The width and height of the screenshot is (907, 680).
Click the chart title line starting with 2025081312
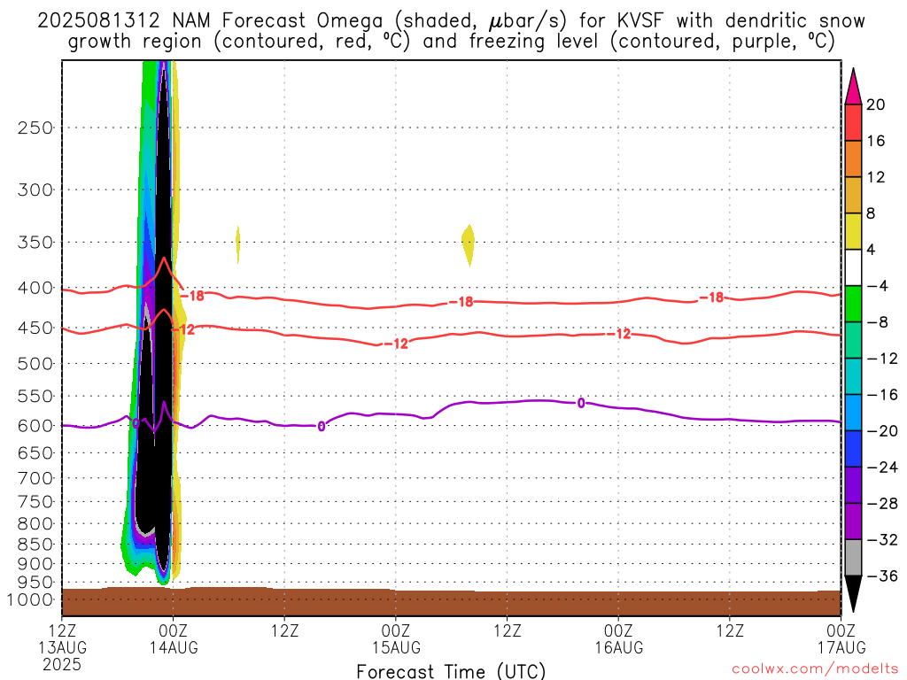[451, 21]
